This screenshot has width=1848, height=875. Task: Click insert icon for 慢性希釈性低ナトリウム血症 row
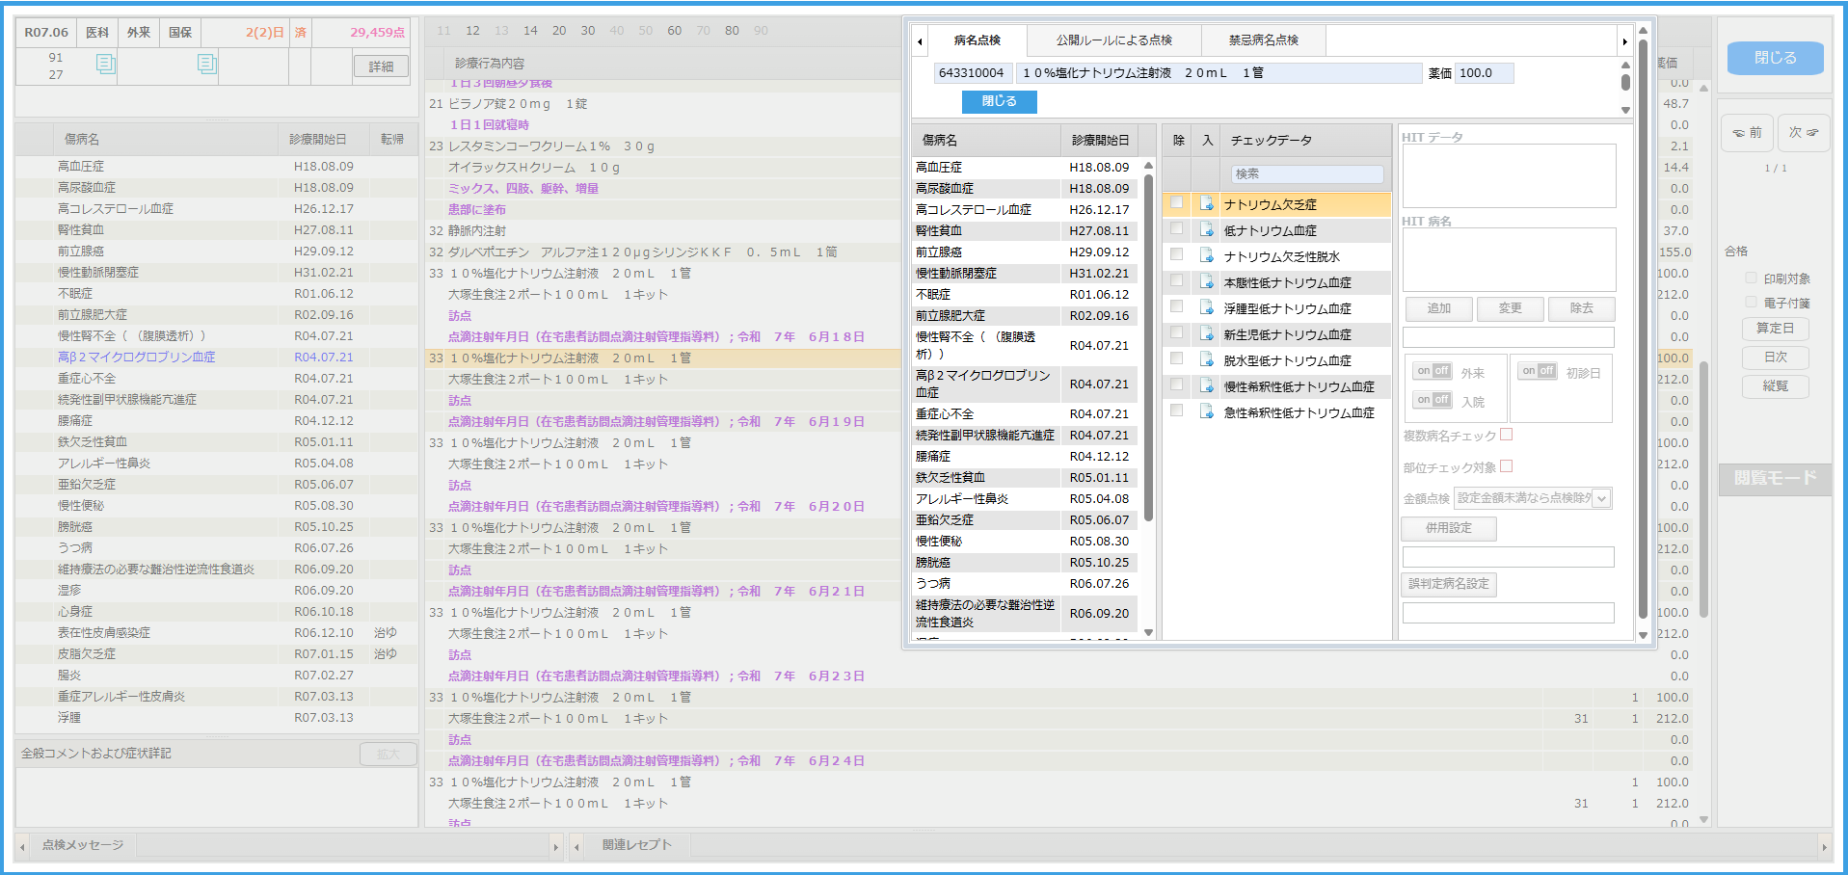(1207, 385)
